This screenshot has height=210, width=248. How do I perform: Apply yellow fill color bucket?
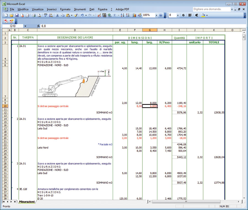tap(203, 15)
